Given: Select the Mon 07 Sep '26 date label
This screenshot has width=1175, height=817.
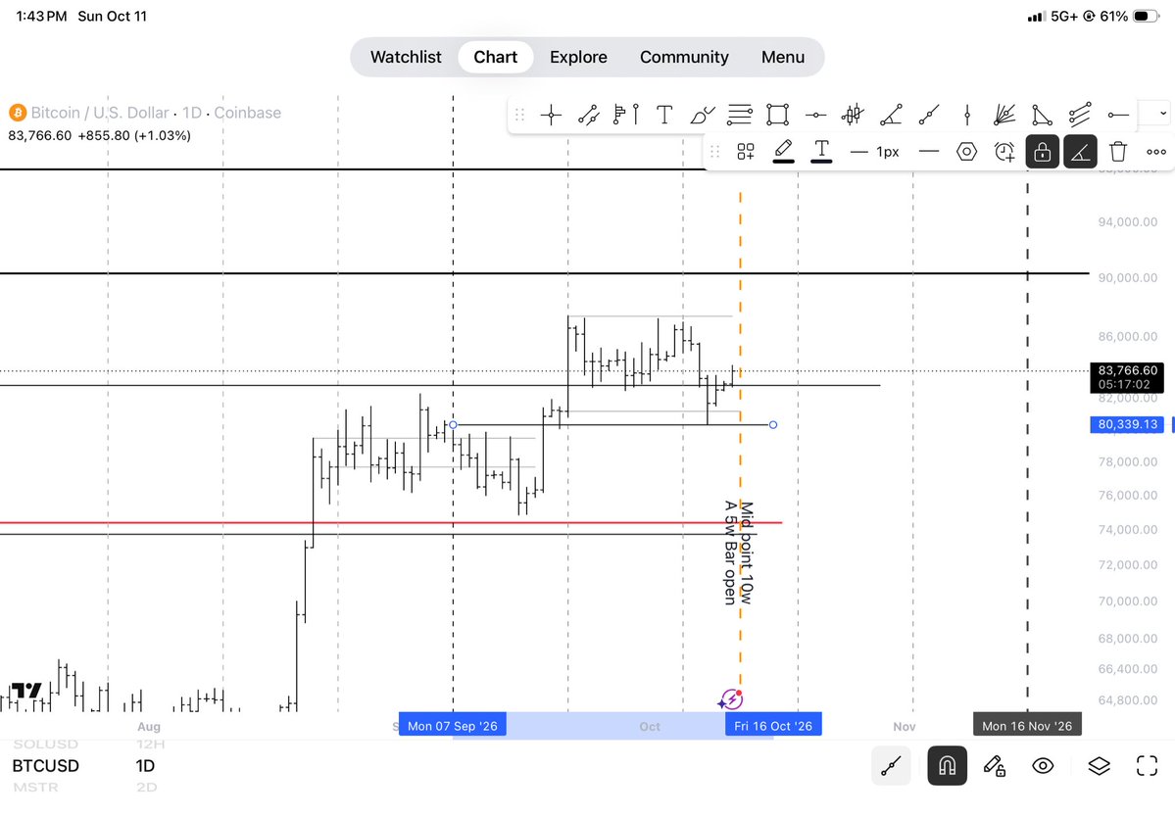Looking at the screenshot, I should [453, 726].
